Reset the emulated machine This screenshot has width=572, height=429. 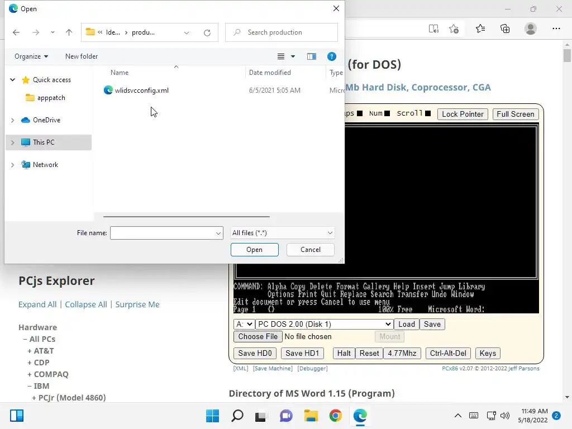(369, 353)
